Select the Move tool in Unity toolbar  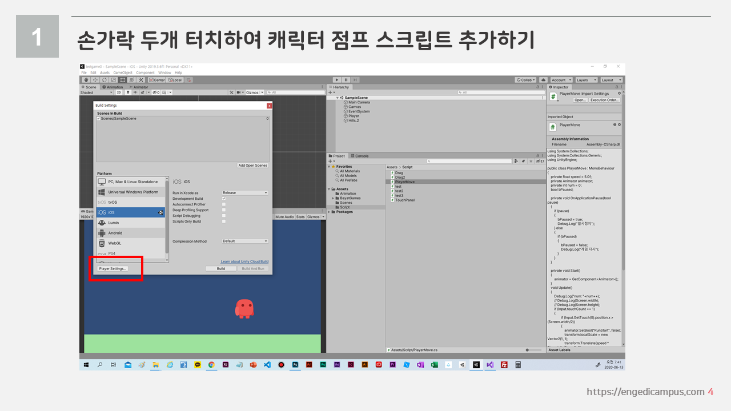point(95,80)
